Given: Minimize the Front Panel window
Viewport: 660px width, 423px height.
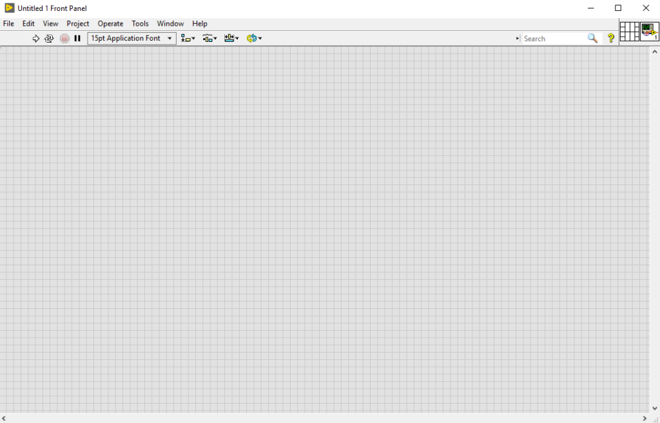Looking at the screenshot, I should [x=591, y=8].
